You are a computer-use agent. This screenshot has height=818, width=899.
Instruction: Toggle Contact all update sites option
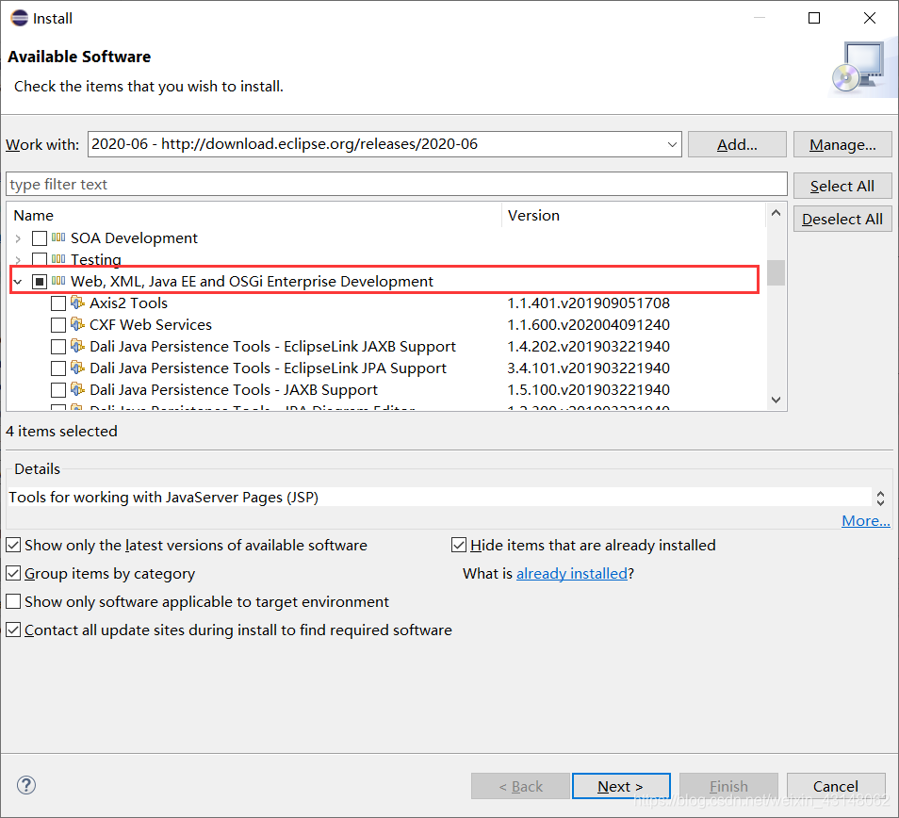tap(13, 630)
